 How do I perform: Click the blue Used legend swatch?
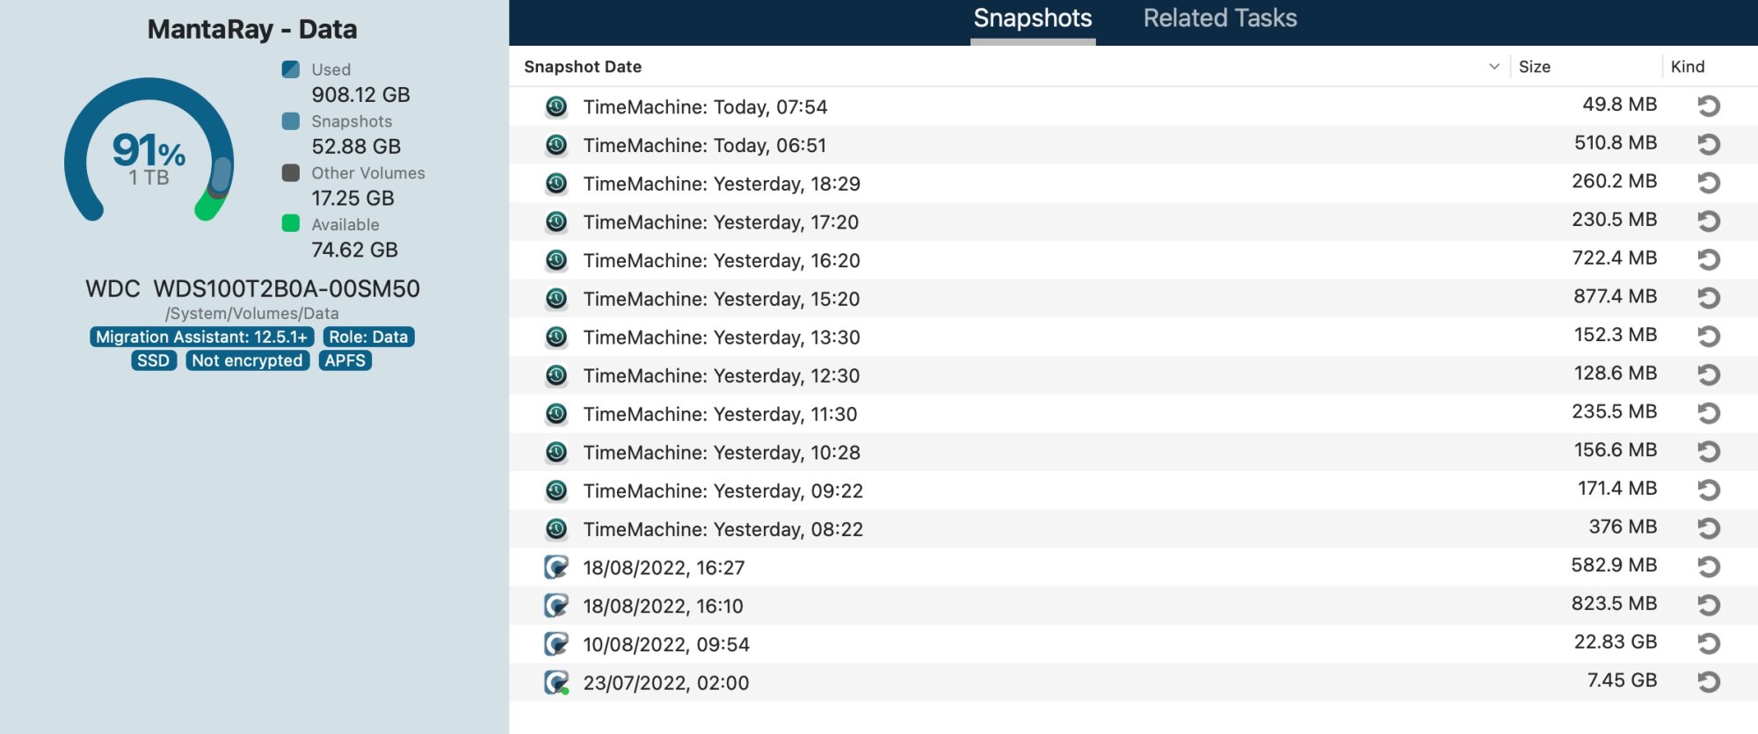click(291, 69)
